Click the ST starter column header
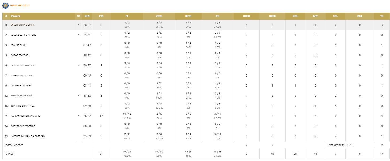The width and height of the screenshot is (390, 161). (78, 16)
